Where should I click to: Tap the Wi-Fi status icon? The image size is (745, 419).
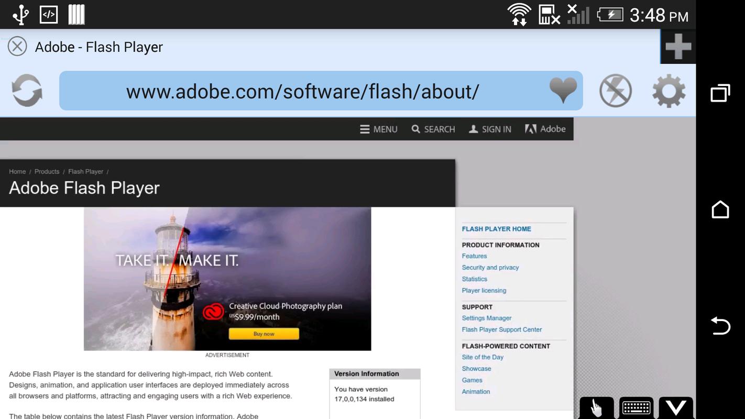[x=519, y=14]
